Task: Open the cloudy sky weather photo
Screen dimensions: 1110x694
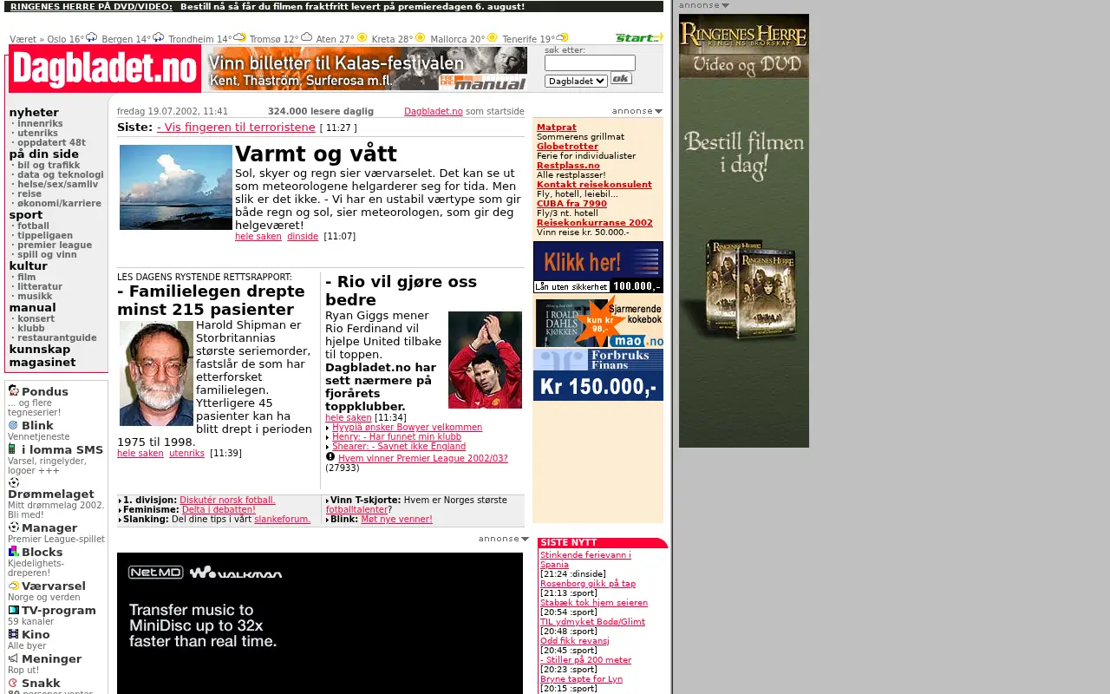Action: click(x=176, y=187)
